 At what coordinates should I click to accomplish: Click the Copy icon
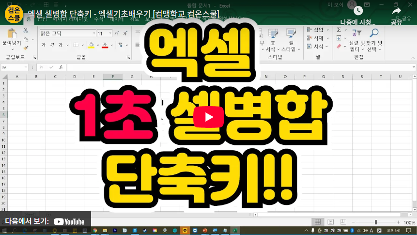pos(26,39)
